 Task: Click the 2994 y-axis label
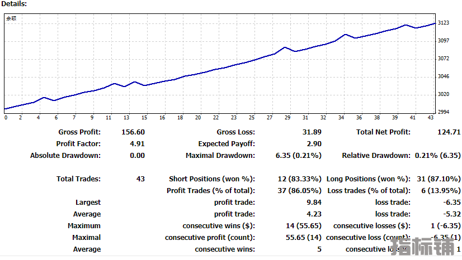[x=444, y=112]
